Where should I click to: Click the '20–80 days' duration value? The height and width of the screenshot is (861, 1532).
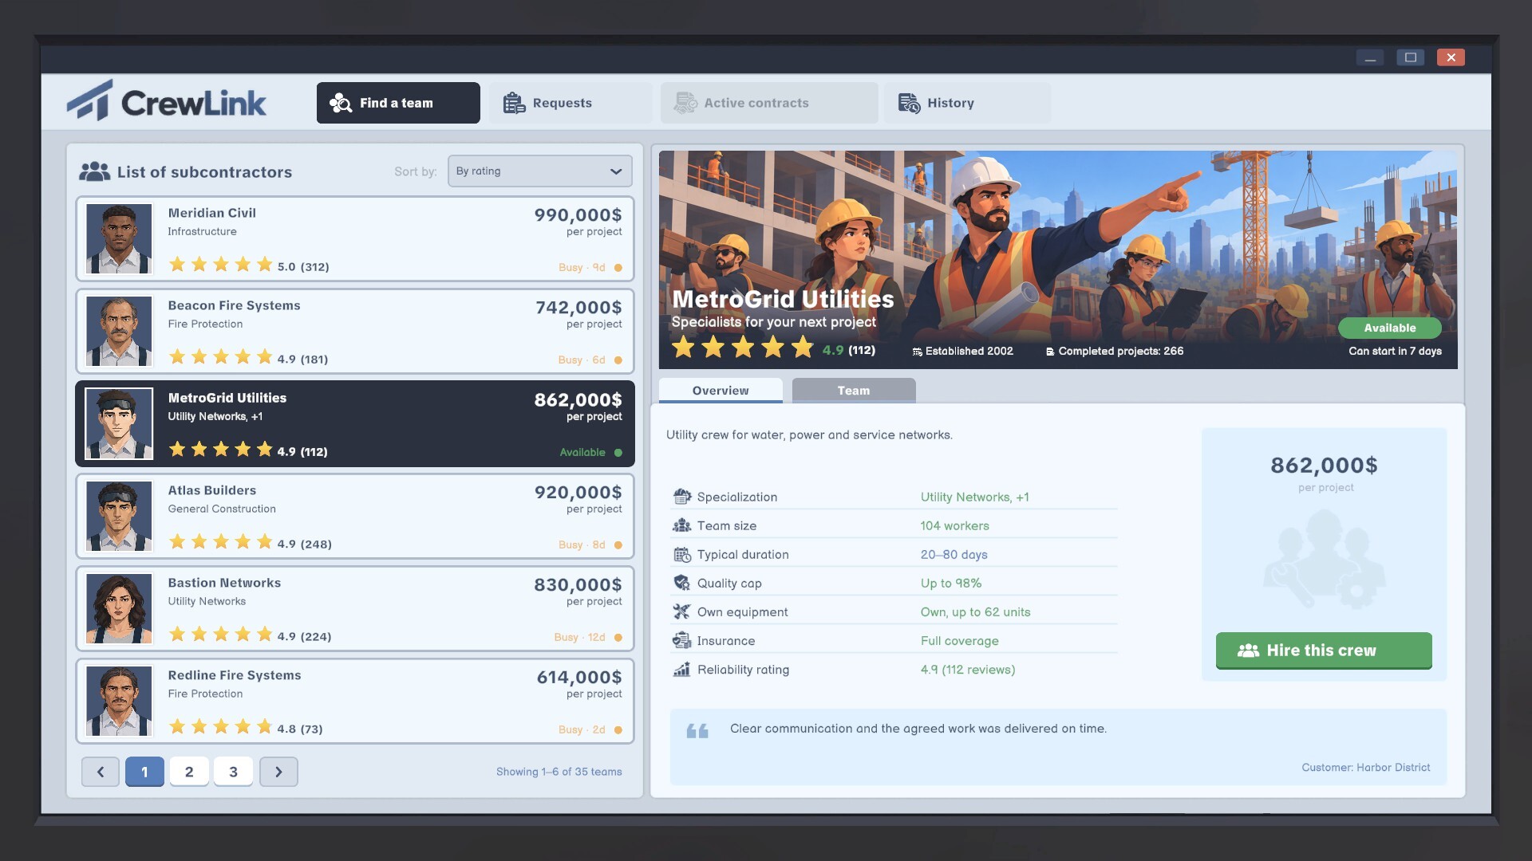coord(954,554)
